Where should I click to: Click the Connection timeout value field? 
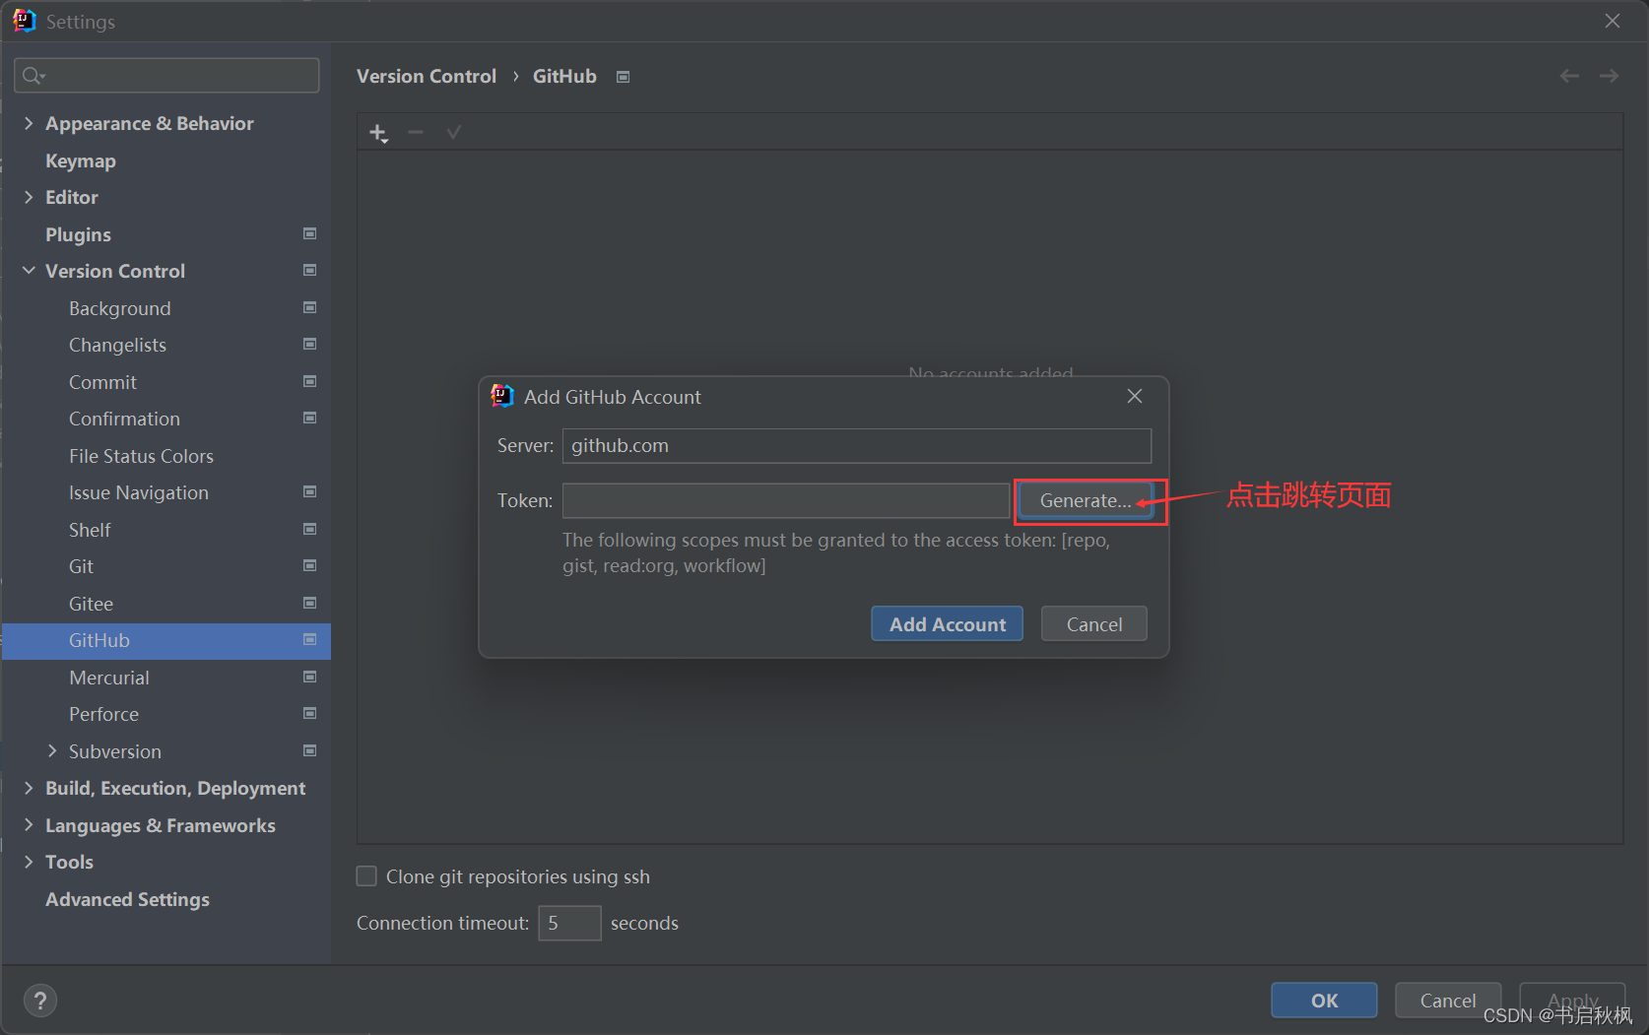point(569,923)
